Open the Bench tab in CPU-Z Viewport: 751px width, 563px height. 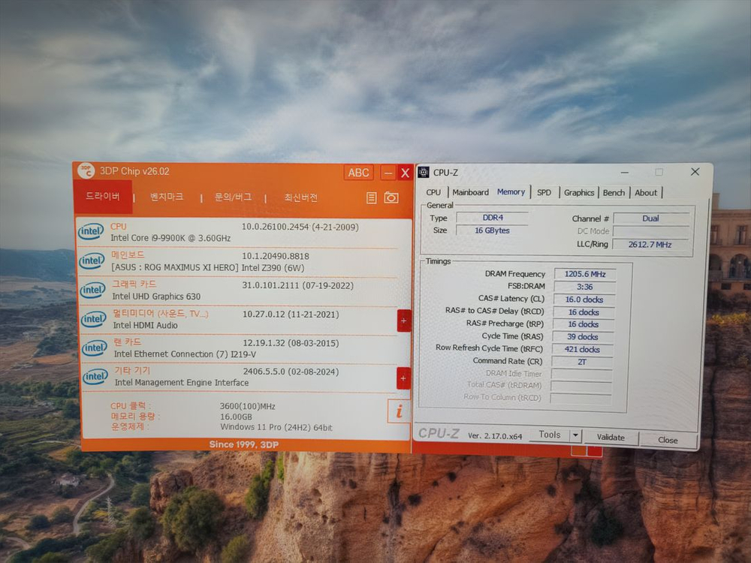pos(614,192)
